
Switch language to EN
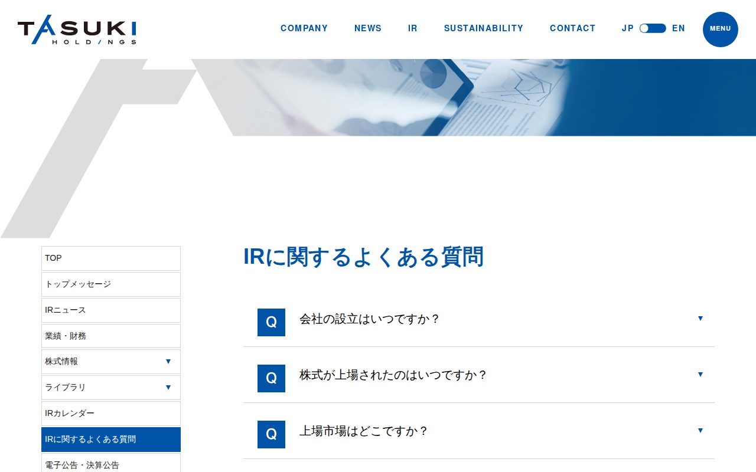[x=679, y=28]
